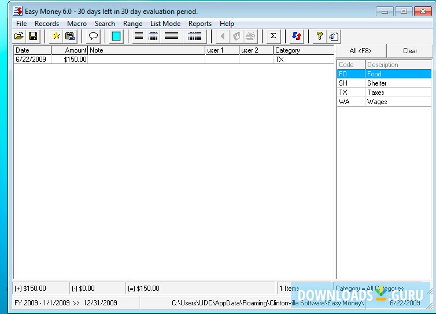Select the wide lines list mode icon
This screenshot has width=436, height=314.
pyautogui.click(x=171, y=36)
